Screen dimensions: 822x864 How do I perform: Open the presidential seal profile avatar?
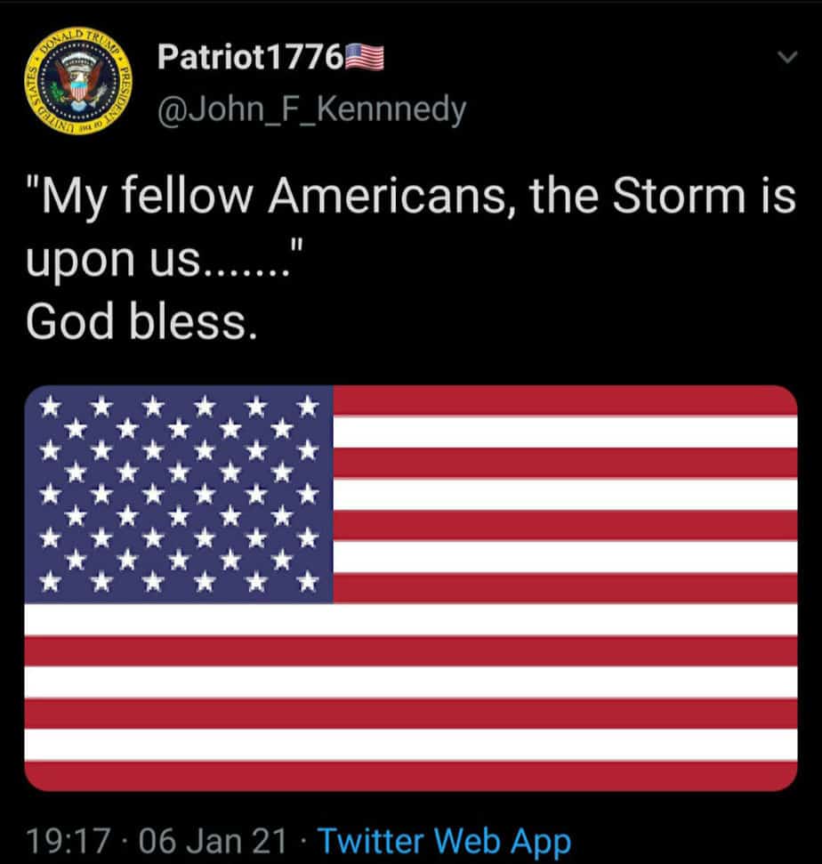[x=79, y=80]
